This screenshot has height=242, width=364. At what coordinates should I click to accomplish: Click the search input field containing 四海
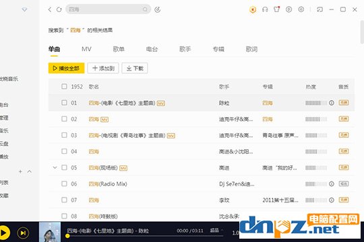click(x=108, y=9)
